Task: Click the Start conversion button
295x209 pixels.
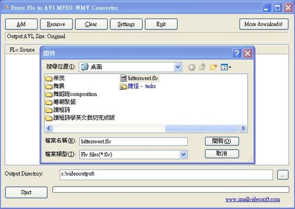Action: click(x=26, y=192)
